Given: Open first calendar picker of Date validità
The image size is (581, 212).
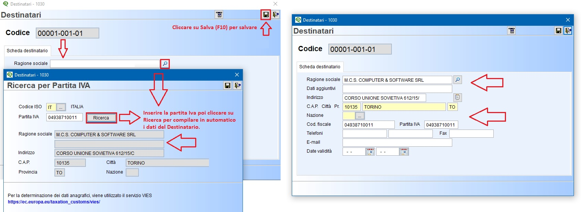Looking at the screenshot, I should pyautogui.click(x=370, y=152).
